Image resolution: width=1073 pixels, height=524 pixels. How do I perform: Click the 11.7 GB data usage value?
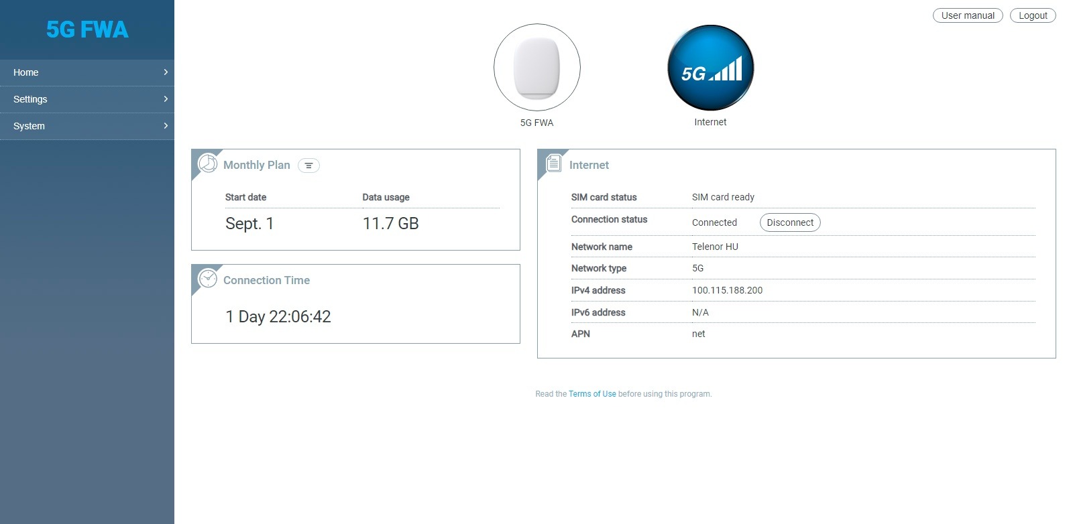tap(390, 224)
